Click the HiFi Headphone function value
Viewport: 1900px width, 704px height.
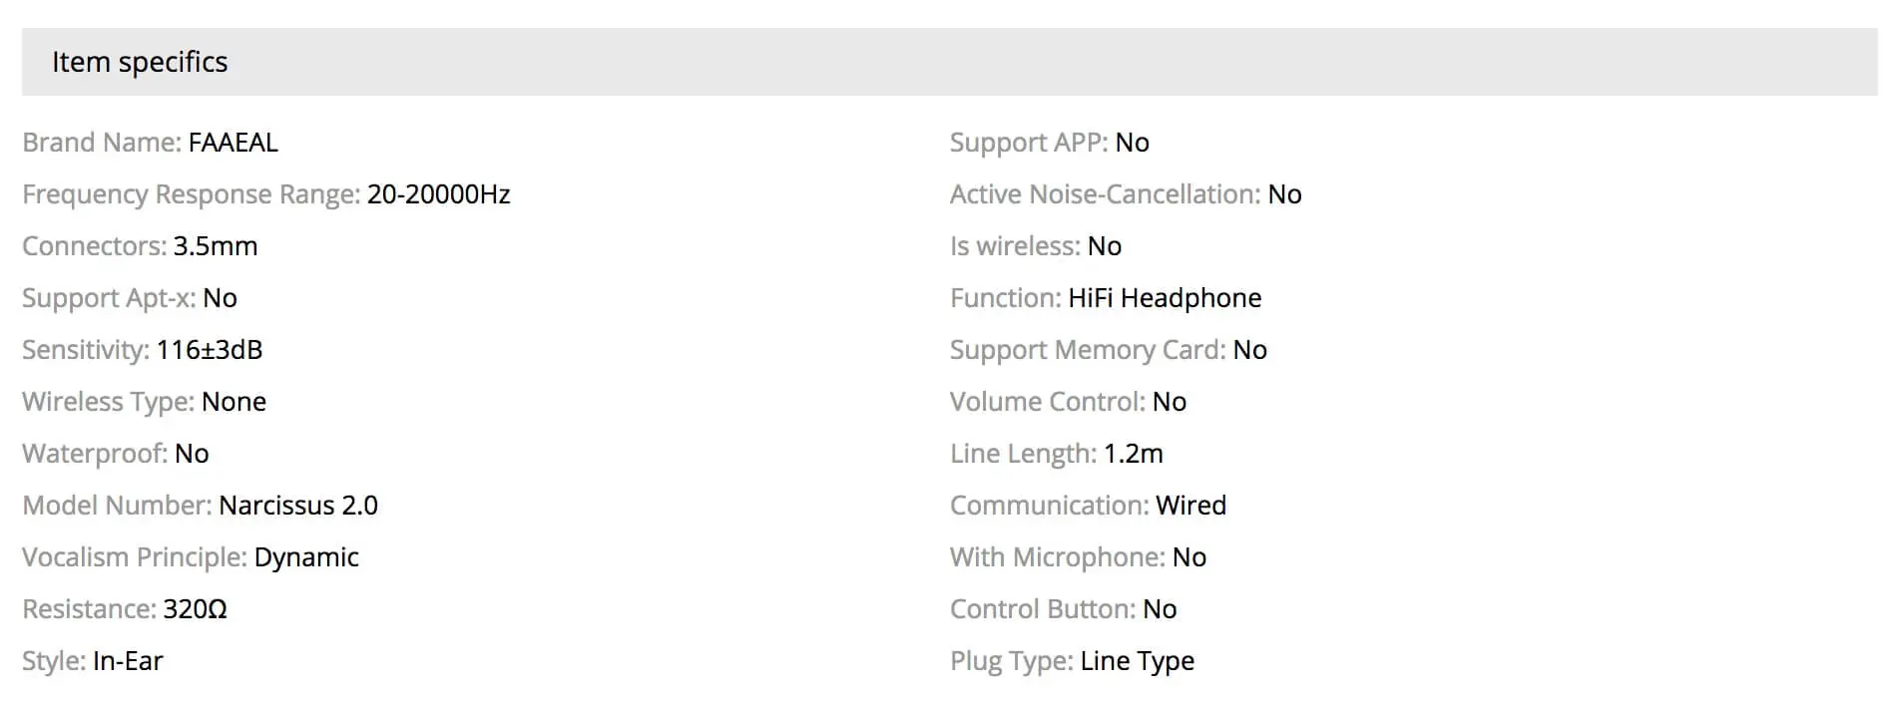click(x=1165, y=298)
